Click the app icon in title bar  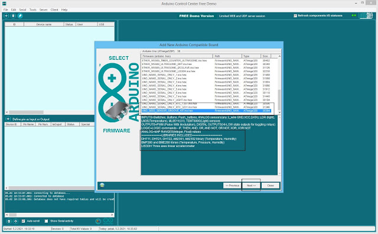(4, 4)
